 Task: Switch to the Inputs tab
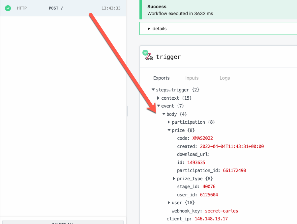click(192, 78)
